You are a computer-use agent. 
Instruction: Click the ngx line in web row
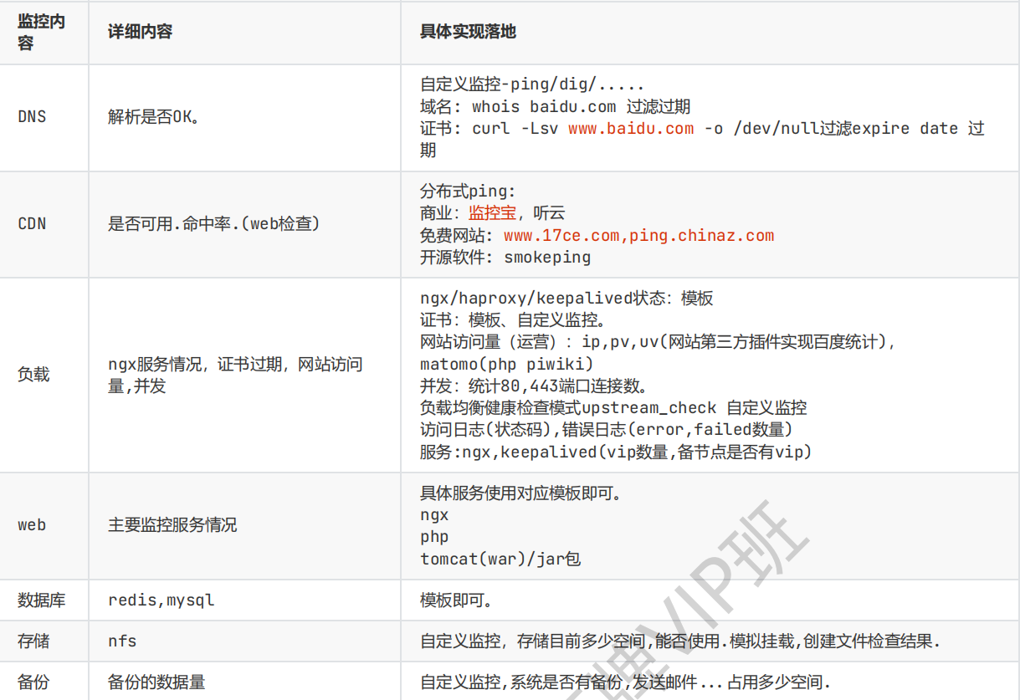pyautogui.click(x=434, y=516)
